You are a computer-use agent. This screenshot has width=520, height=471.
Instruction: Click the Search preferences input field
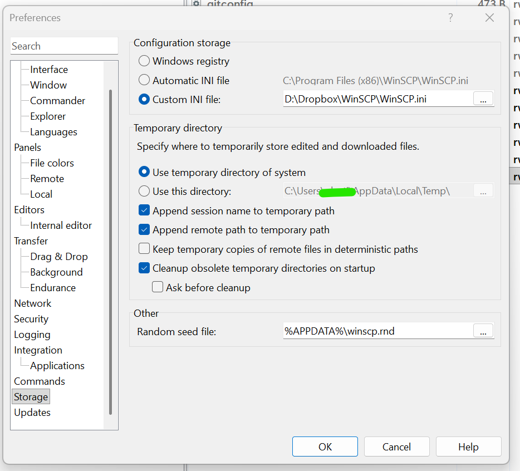pos(64,46)
